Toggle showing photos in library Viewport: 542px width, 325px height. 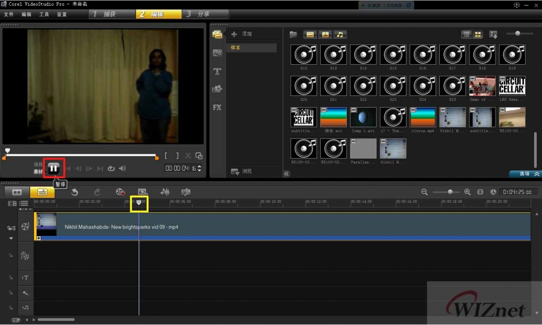click(325, 34)
